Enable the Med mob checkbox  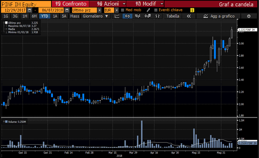pyautogui.click(x=122, y=10)
